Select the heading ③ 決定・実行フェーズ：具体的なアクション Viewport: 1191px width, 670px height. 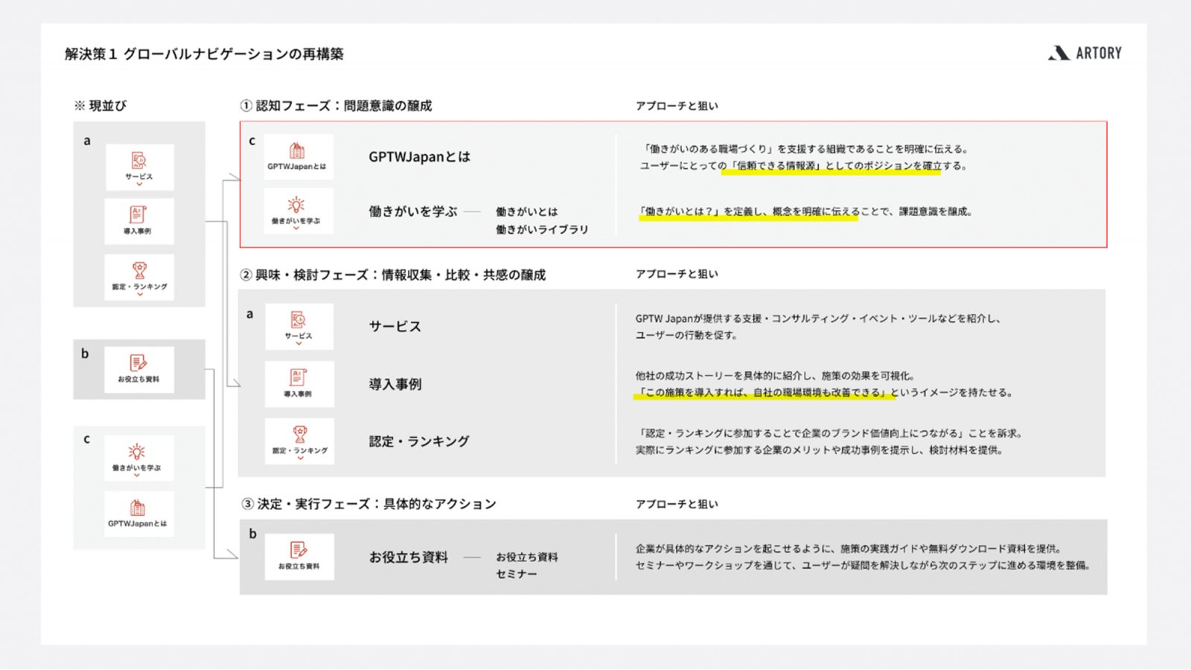click(x=368, y=504)
